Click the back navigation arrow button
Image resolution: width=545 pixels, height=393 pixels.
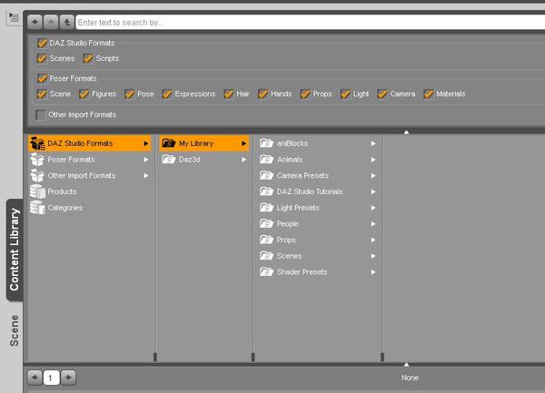pyautogui.click(x=35, y=22)
